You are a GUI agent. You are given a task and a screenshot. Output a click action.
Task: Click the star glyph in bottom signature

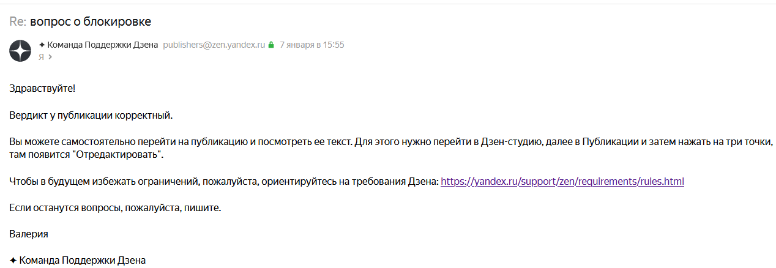tap(13, 261)
